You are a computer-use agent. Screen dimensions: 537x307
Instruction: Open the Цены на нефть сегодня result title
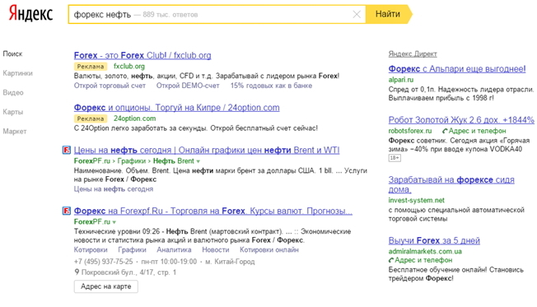(207, 151)
